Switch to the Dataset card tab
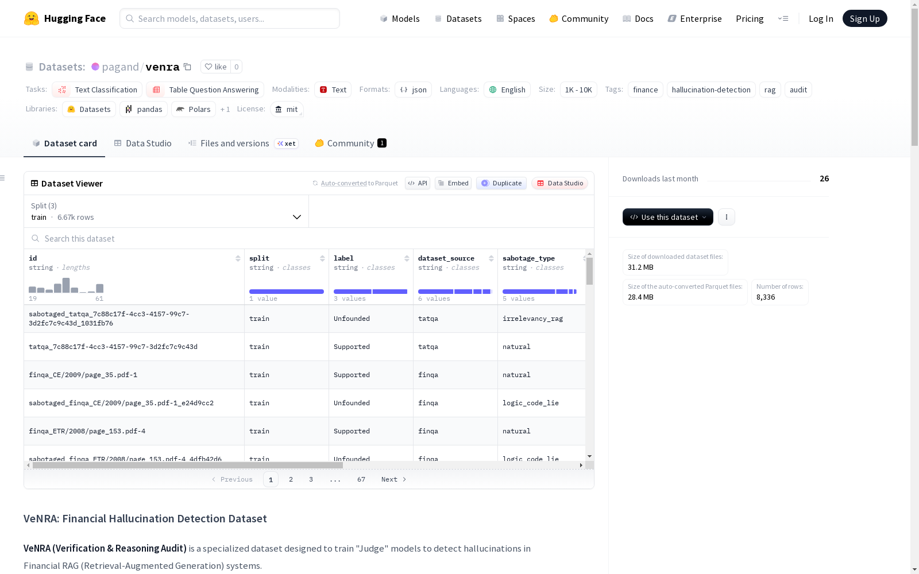The height and width of the screenshot is (574, 919). pyautogui.click(x=64, y=143)
